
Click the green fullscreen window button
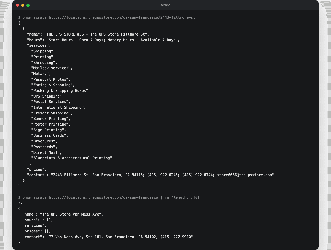coord(28,5)
